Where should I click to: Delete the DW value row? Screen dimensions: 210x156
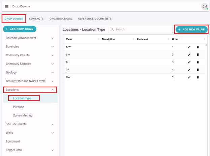click(198, 77)
